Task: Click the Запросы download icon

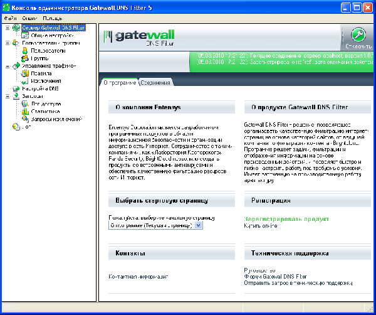Action: coord(16,96)
